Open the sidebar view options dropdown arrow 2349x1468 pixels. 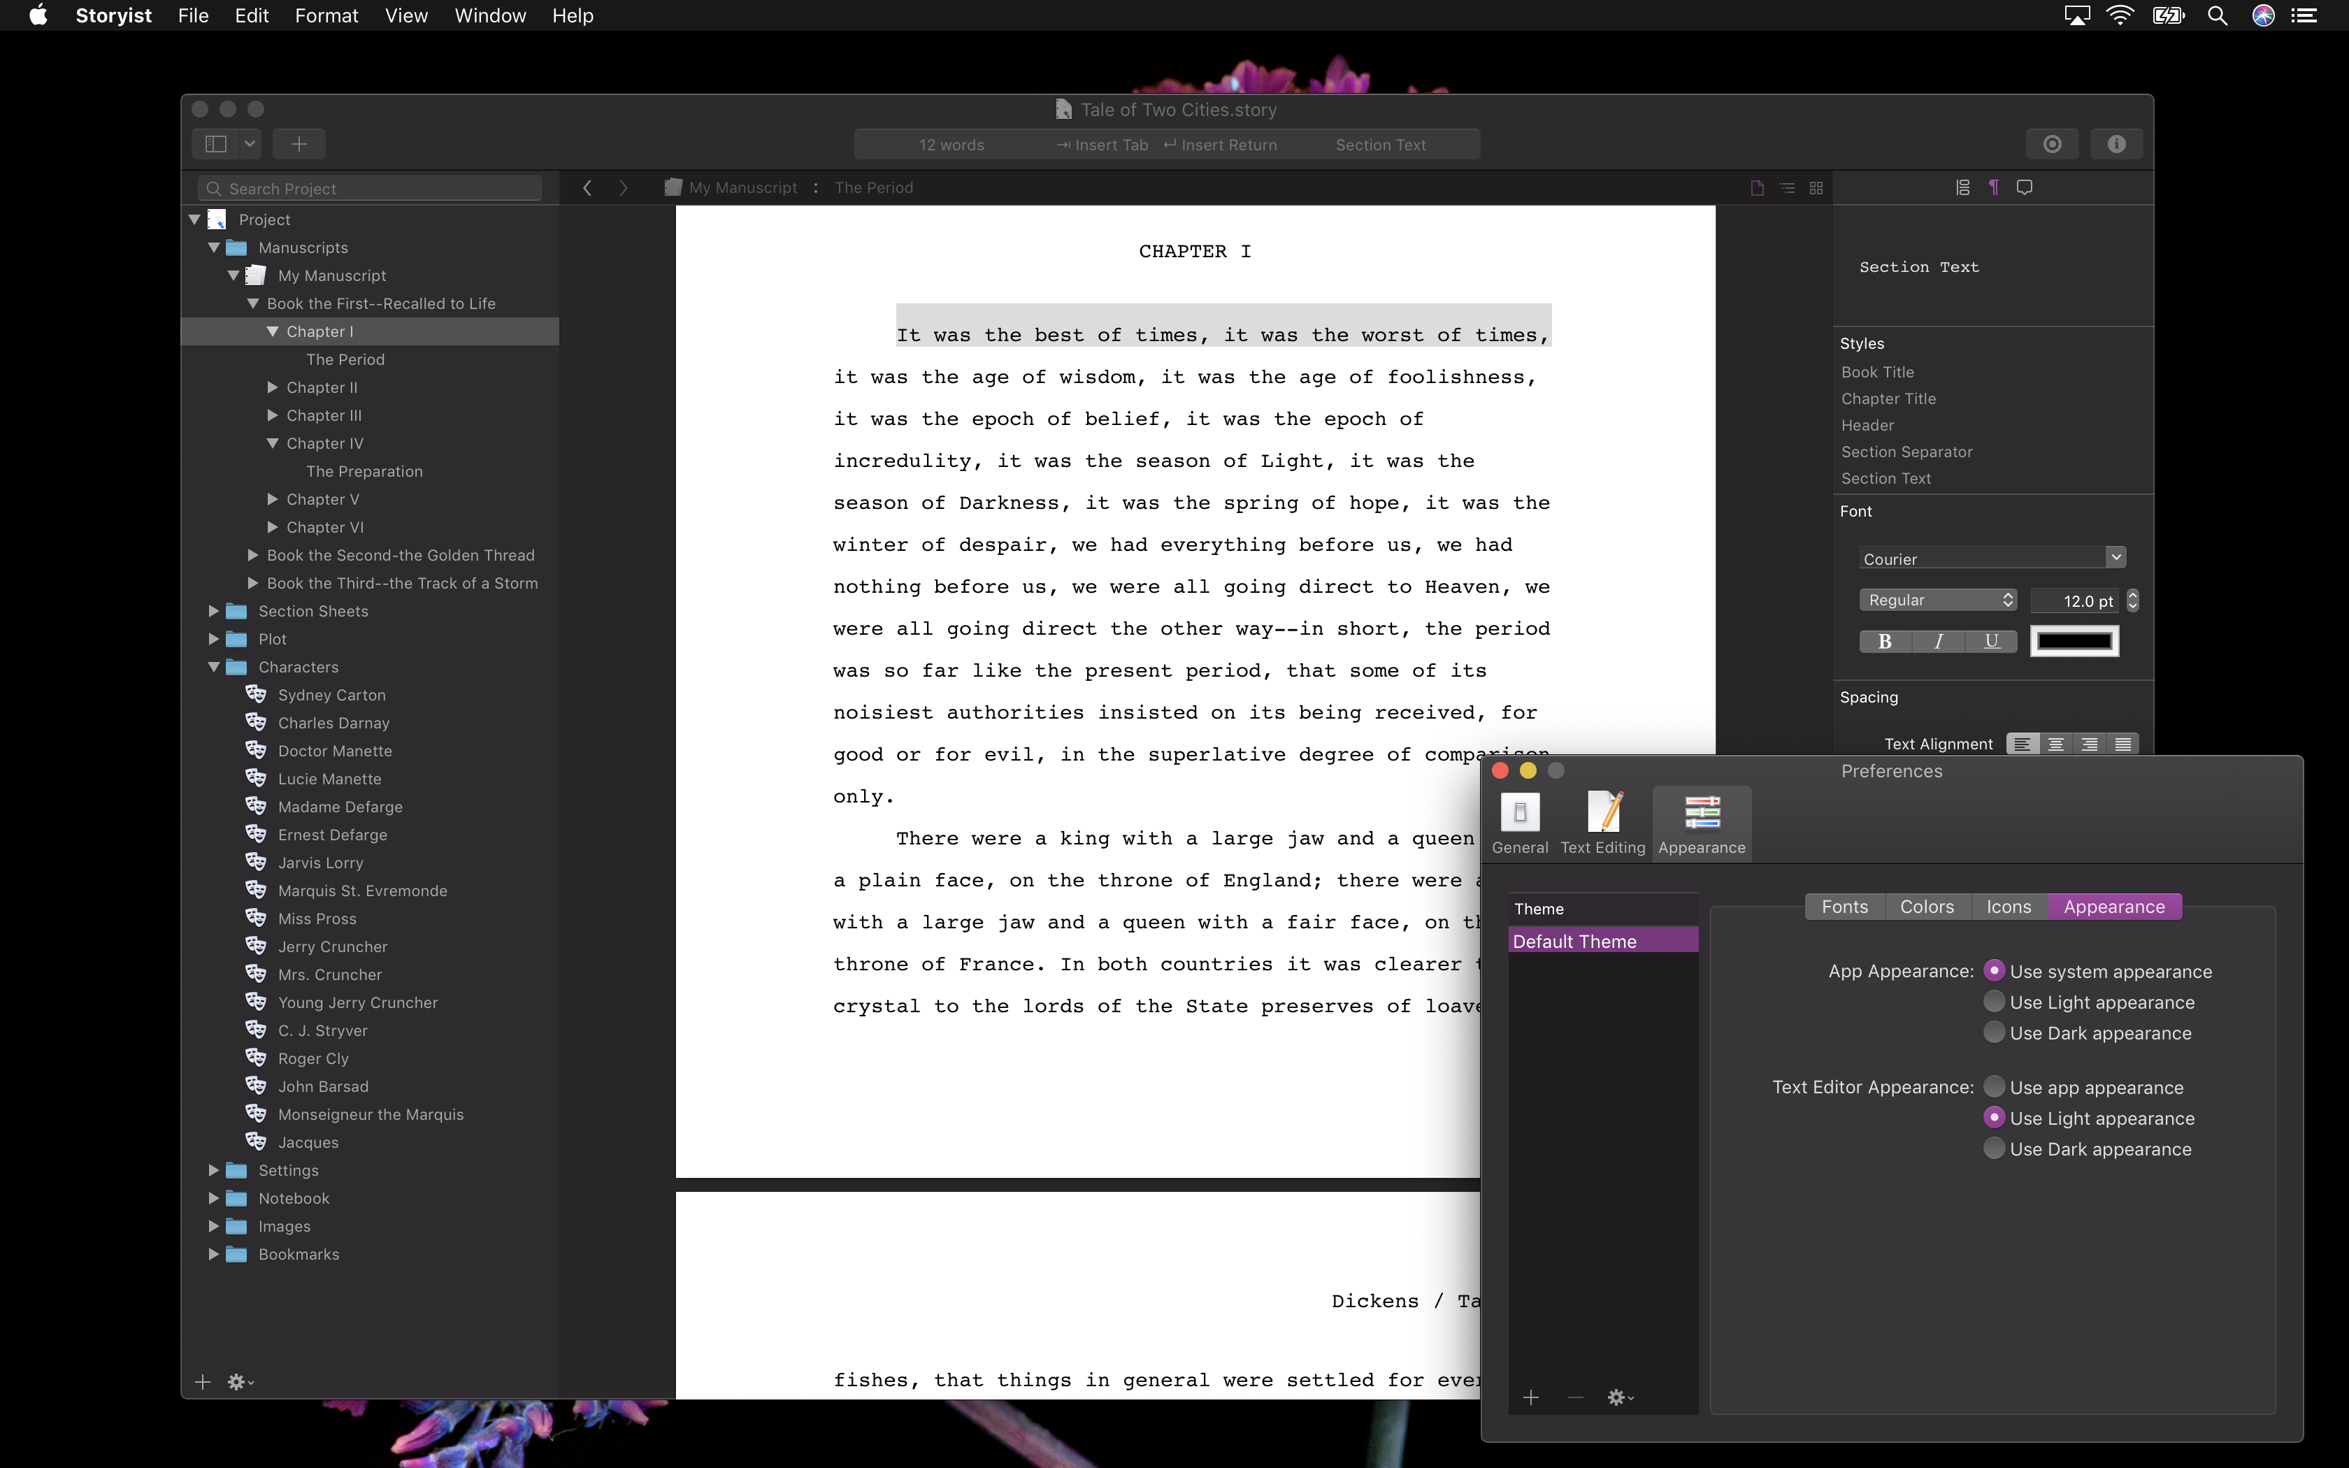coord(250,144)
